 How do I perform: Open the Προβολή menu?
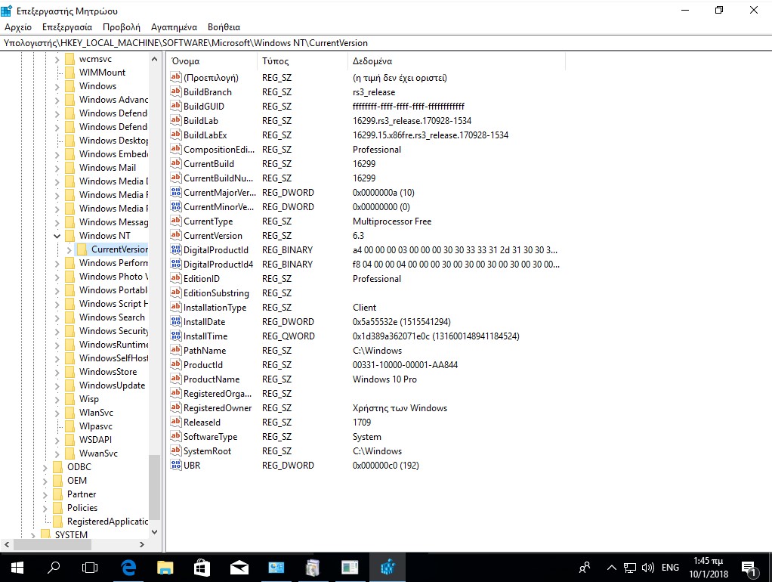pyautogui.click(x=121, y=27)
